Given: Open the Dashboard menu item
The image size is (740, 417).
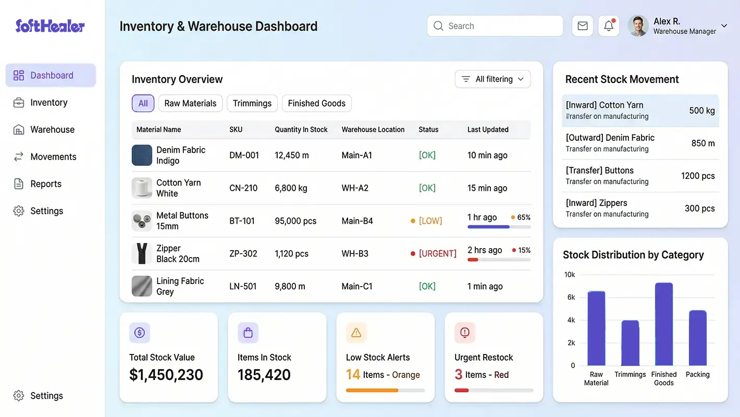Looking at the screenshot, I should coord(51,75).
